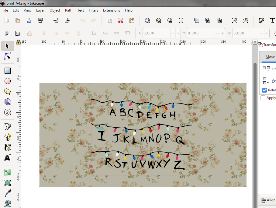Screen dimensions: 276x208
Task: Pick the Spiral tool
Action: coord(8,112)
